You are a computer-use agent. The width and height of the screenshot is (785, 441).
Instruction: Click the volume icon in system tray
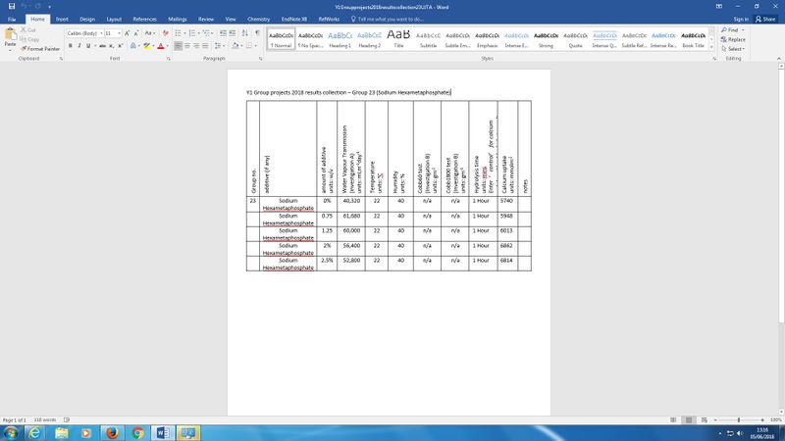point(740,433)
